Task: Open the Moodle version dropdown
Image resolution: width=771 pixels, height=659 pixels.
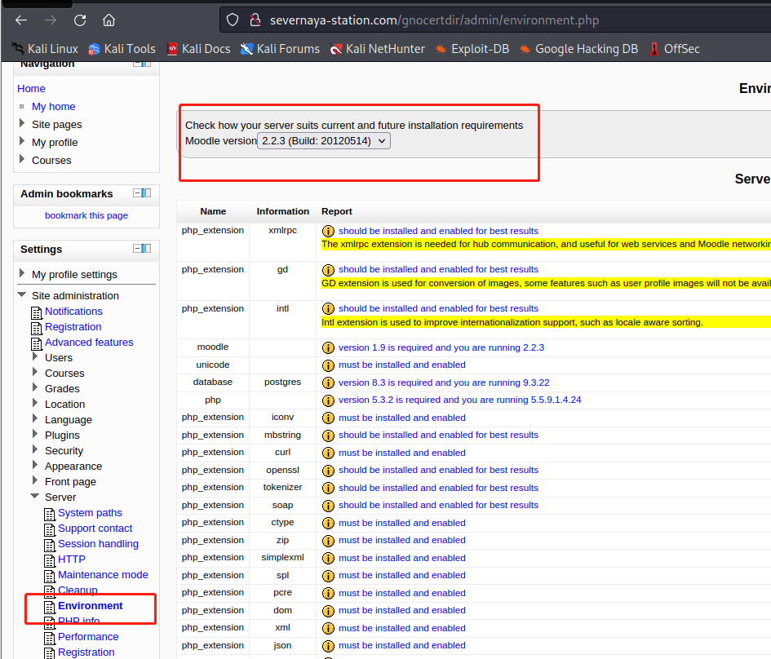Action: pos(324,141)
